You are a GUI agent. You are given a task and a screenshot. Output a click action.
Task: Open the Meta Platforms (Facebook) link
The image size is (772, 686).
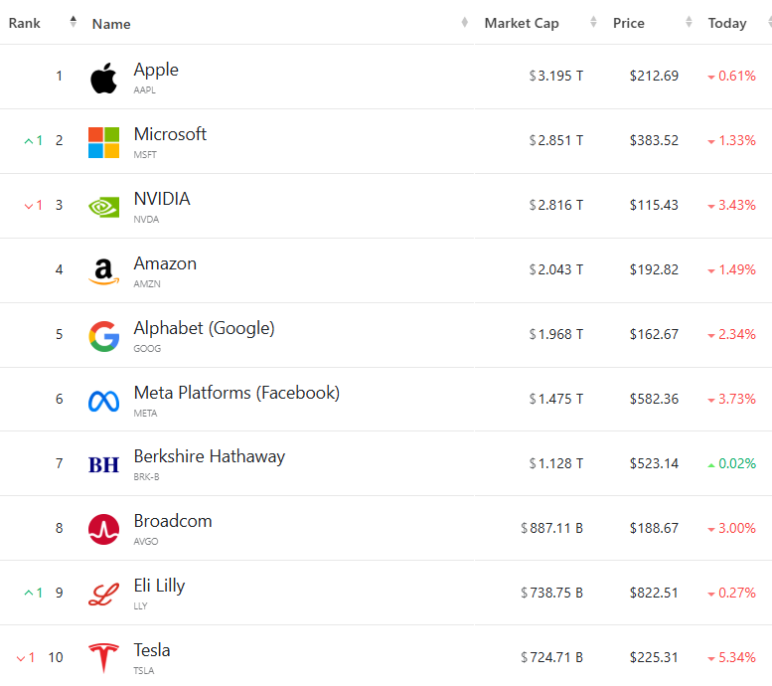tap(236, 393)
